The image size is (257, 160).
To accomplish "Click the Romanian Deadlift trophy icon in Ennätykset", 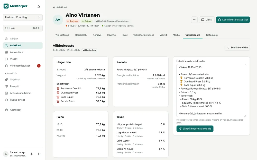I will 58,89.
